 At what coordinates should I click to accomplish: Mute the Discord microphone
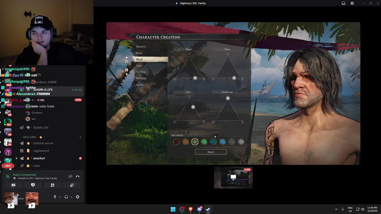click(x=55, y=197)
